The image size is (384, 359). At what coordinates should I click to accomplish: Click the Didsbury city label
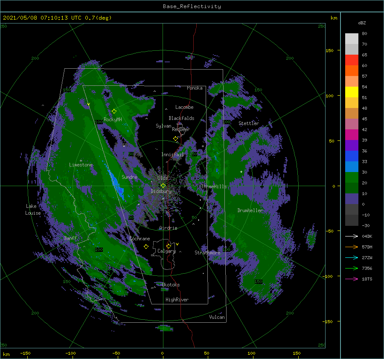(x=161, y=191)
